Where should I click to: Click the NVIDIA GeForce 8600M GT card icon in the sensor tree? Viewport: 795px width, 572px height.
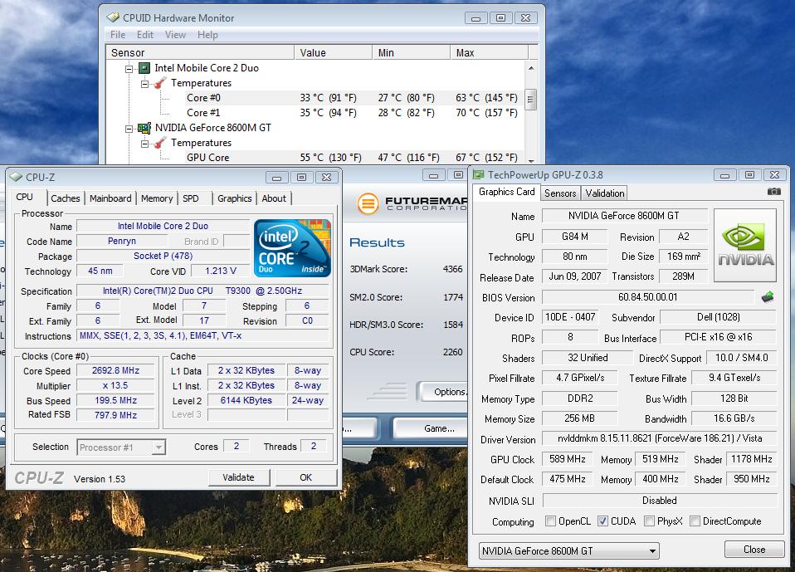pyautogui.click(x=144, y=128)
